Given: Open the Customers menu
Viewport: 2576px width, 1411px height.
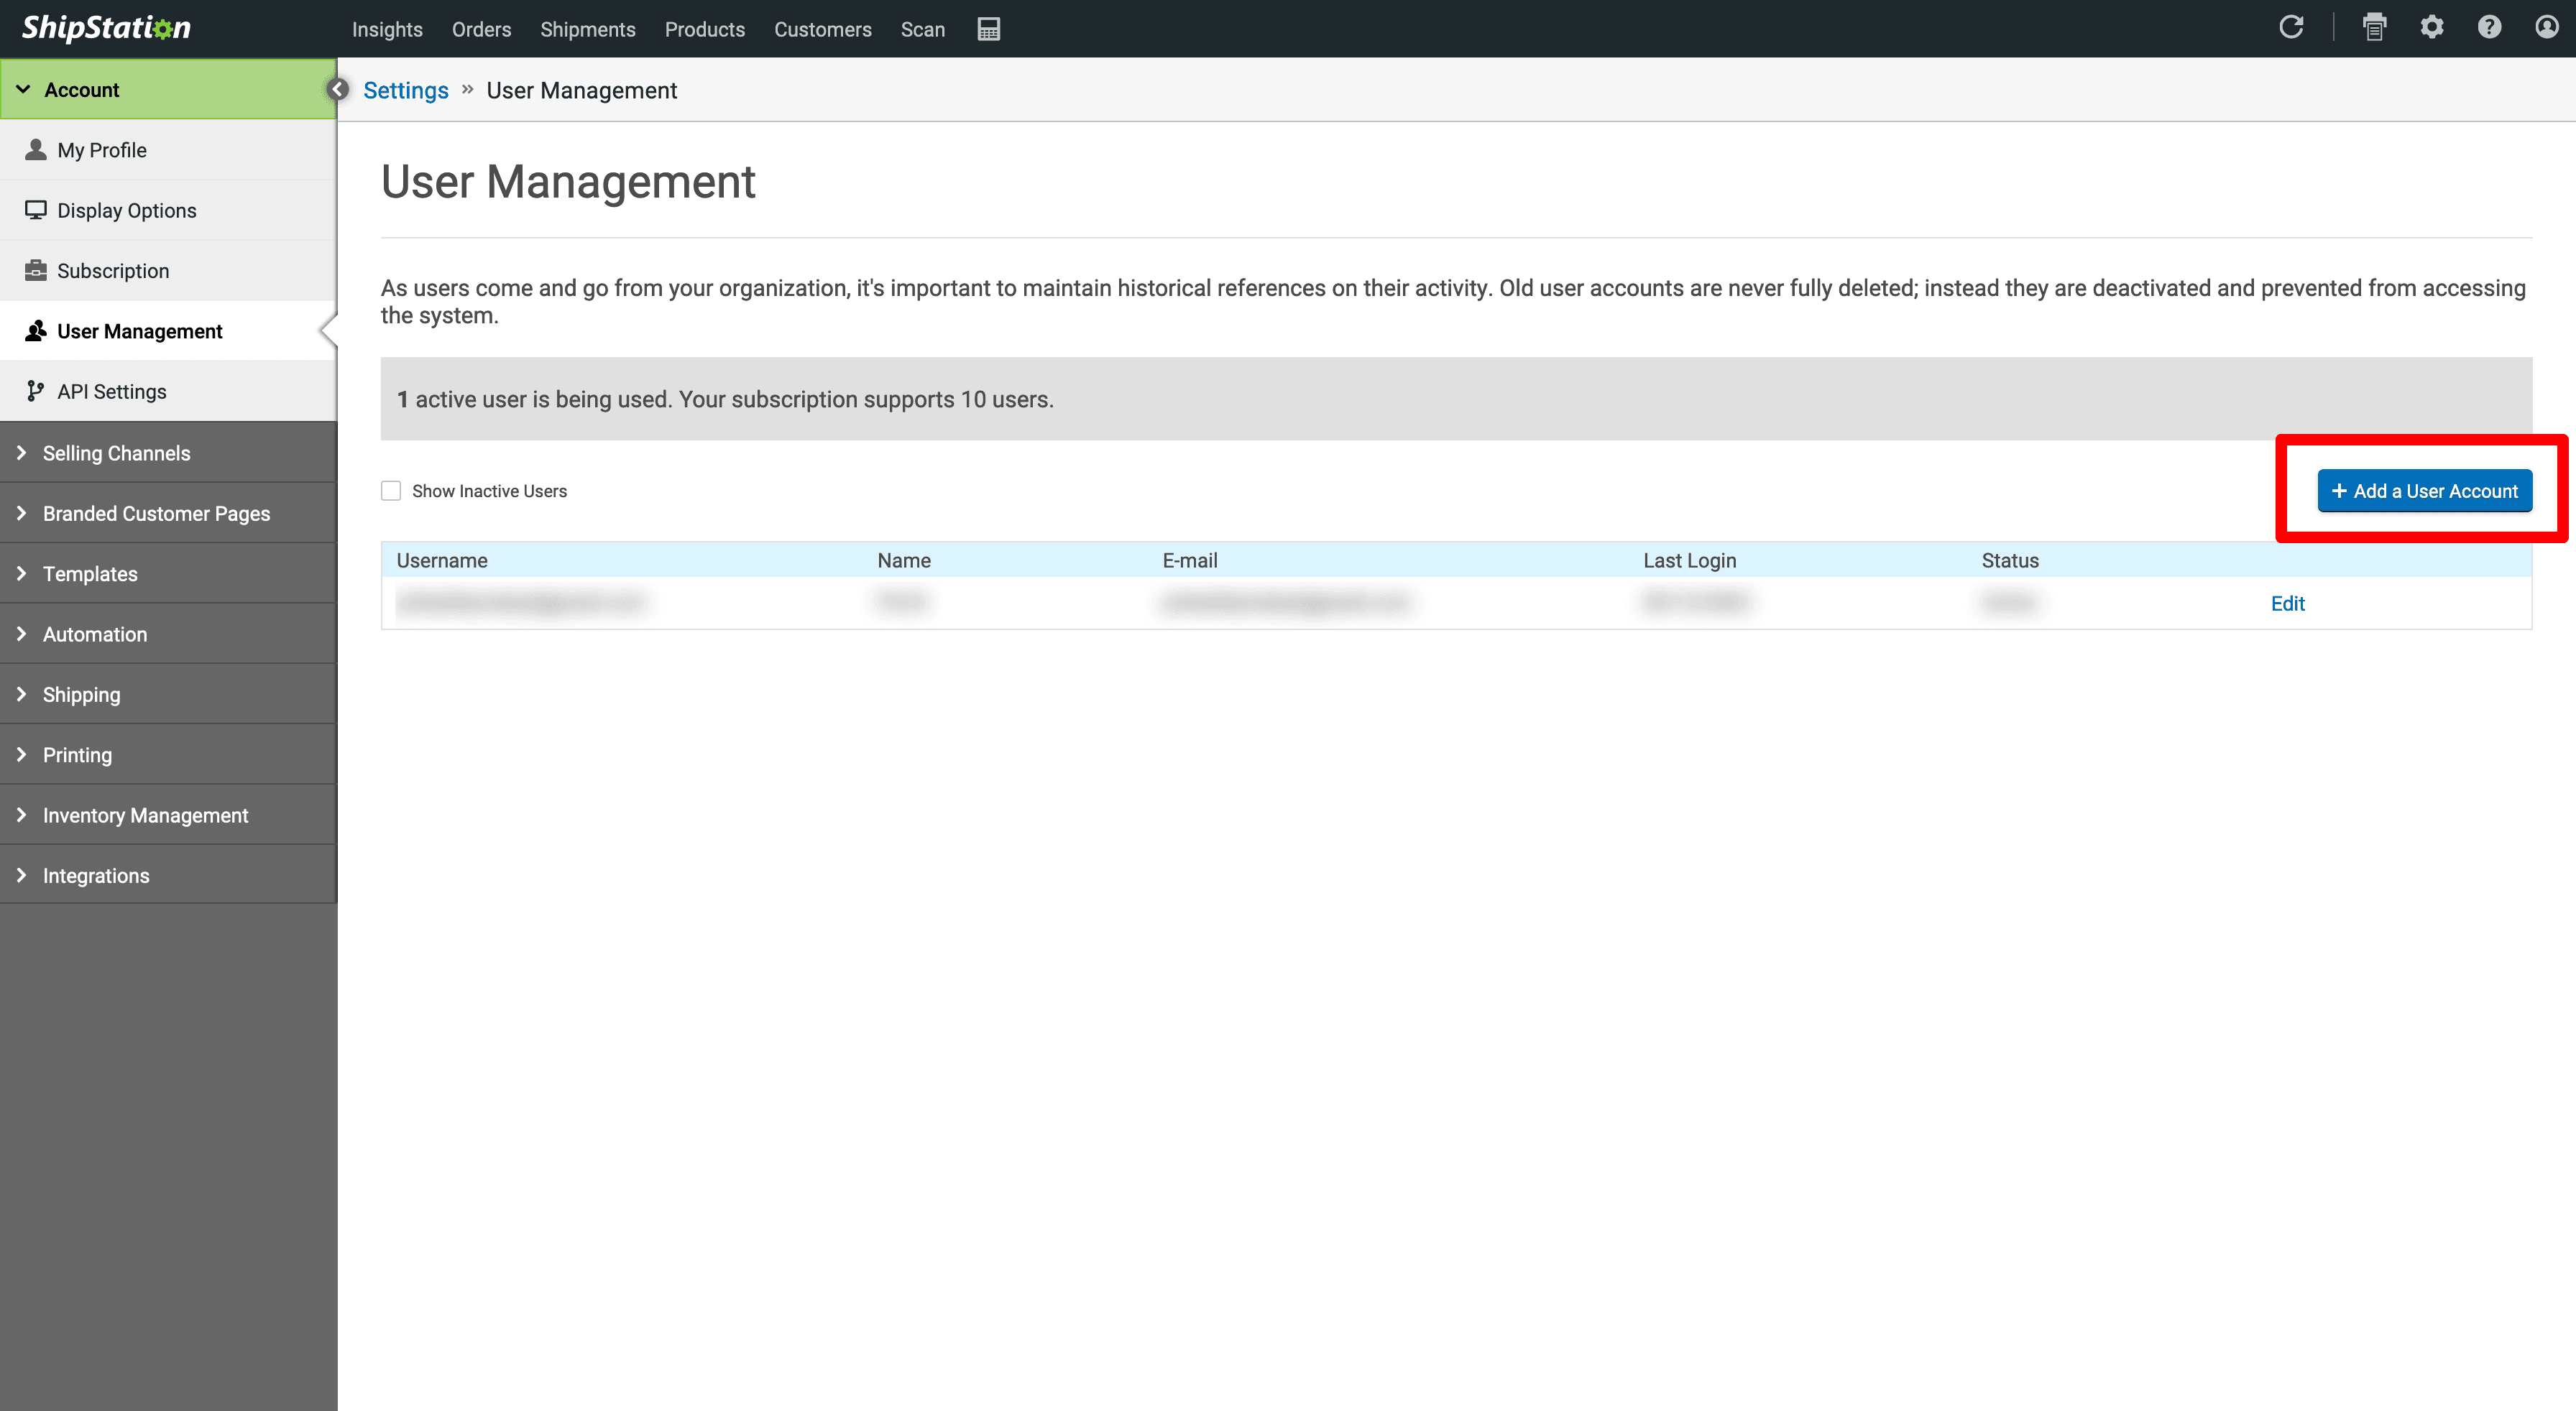Looking at the screenshot, I should [822, 29].
